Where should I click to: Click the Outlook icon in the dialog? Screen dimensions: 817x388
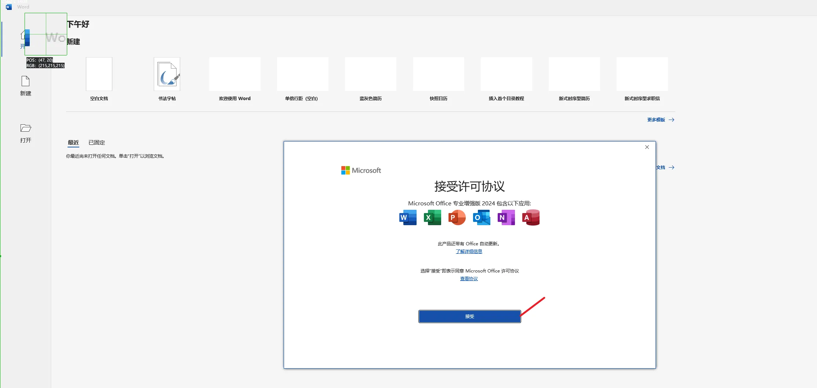click(x=482, y=217)
